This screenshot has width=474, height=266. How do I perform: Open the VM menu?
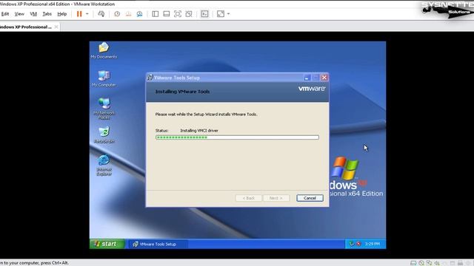(x=33, y=14)
